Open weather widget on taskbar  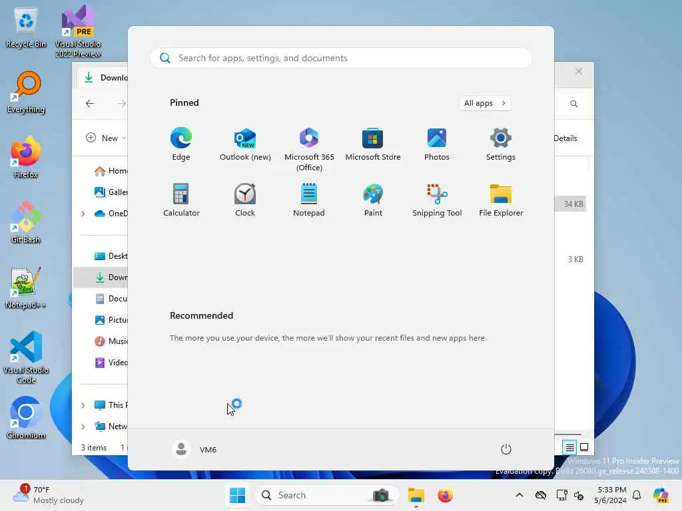pyautogui.click(x=48, y=495)
